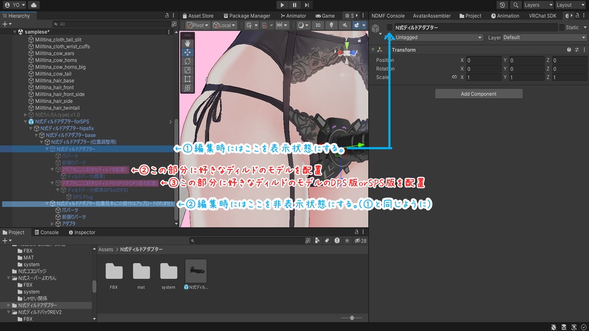Collapse the samplese scene in Hierarchy
The image size is (589, 331).
point(14,32)
